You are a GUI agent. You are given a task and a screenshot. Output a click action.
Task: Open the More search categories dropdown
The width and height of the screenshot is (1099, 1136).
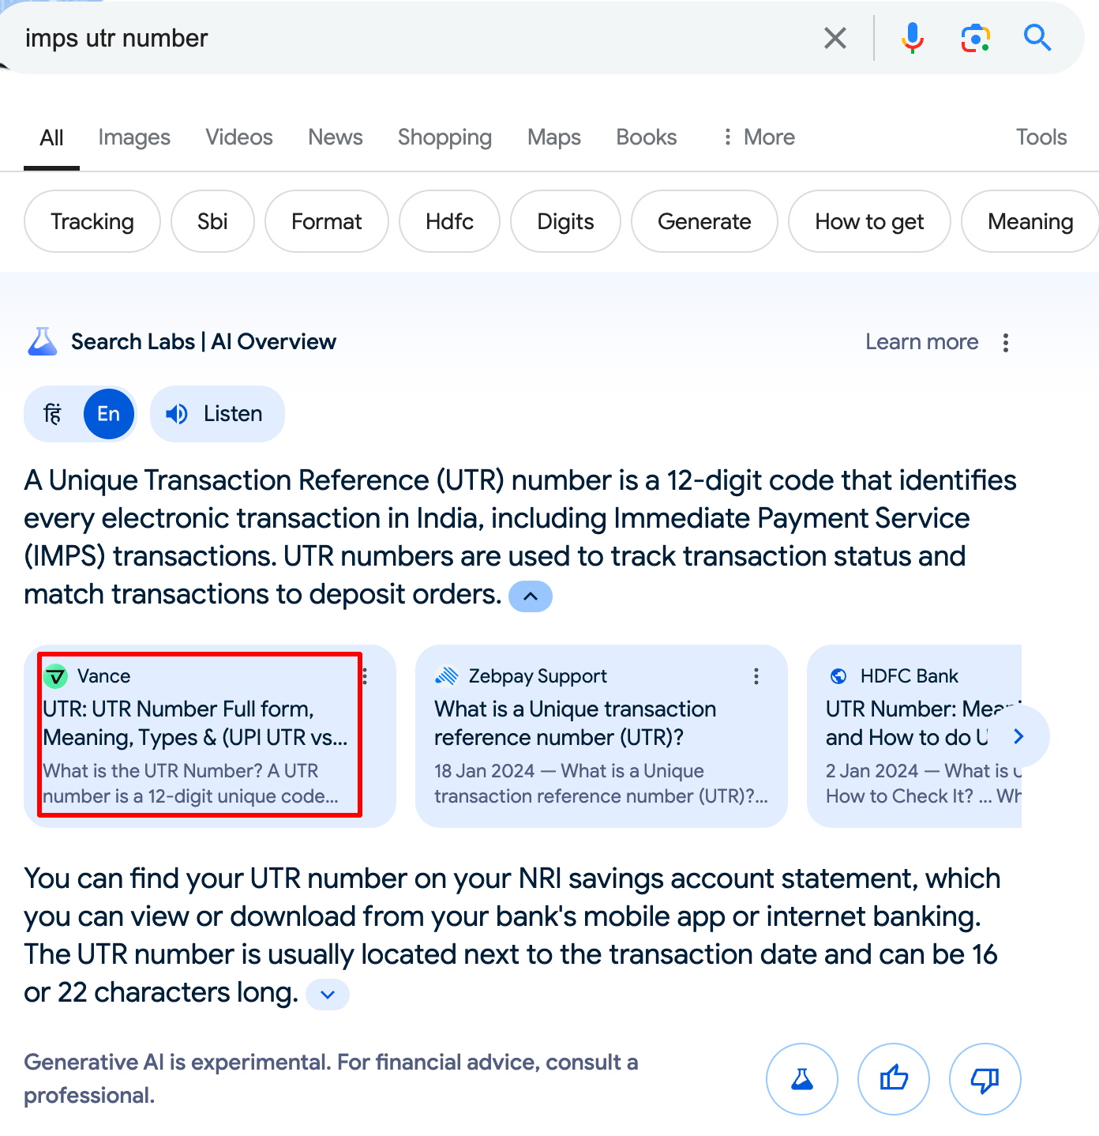tap(759, 137)
